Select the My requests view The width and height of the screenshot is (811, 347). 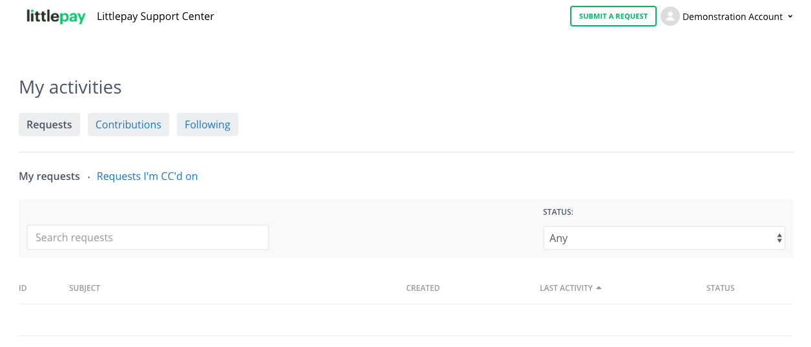[49, 176]
